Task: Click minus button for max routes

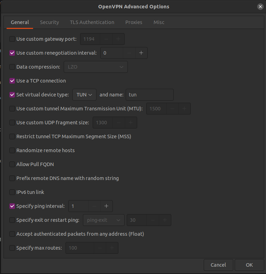Action: pos(100,248)
